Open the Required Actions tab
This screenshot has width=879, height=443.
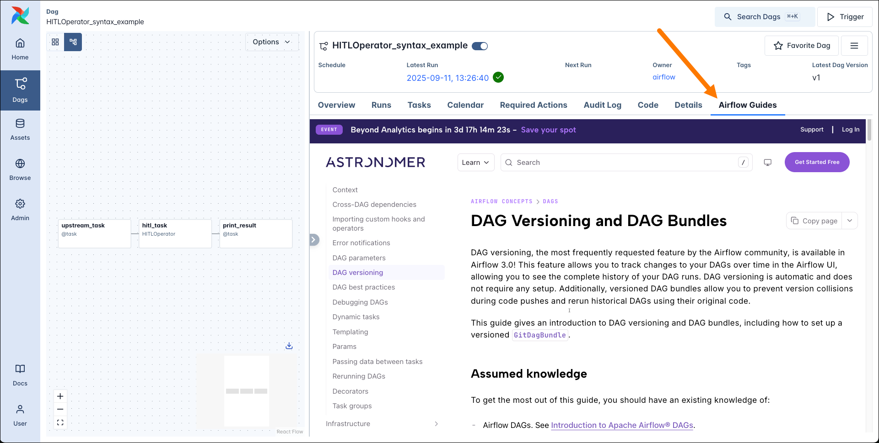[534, 105]
